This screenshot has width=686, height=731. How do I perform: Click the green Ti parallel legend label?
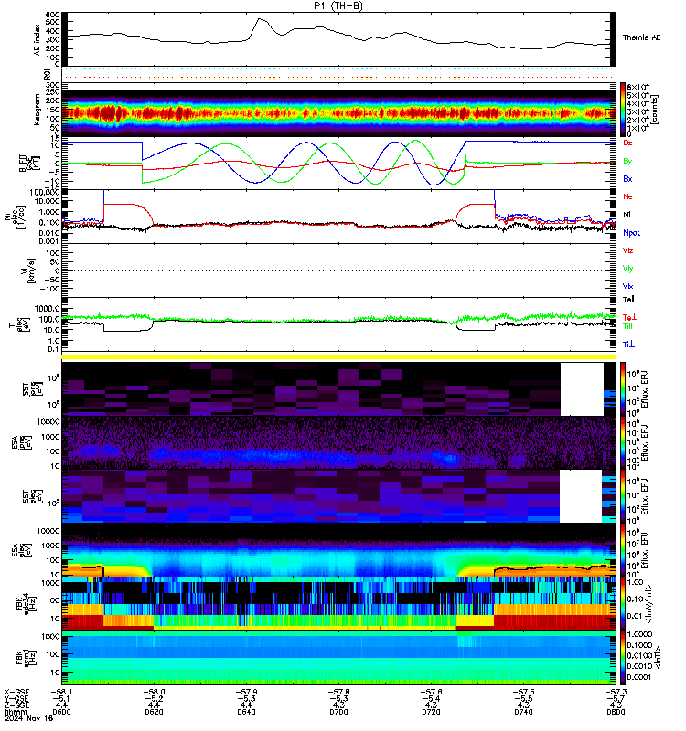point(628,326)
